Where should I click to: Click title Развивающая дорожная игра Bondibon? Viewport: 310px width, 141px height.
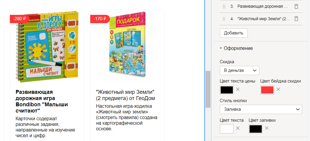(42, 101)
